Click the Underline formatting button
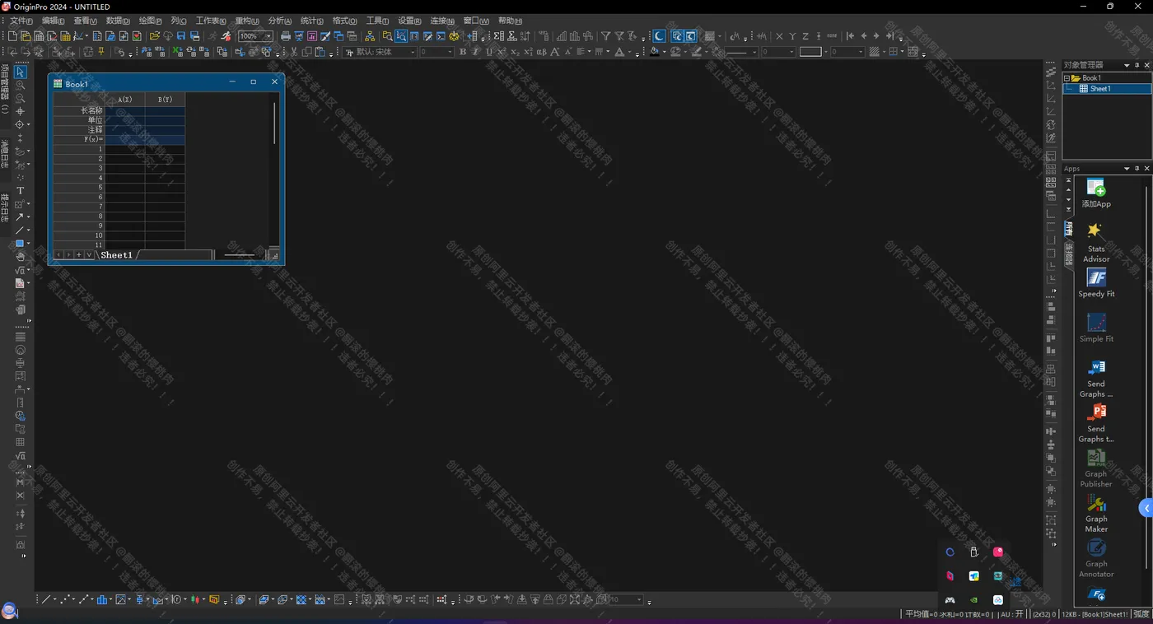This screenshot has height=624, width=1153. point(488,52)
